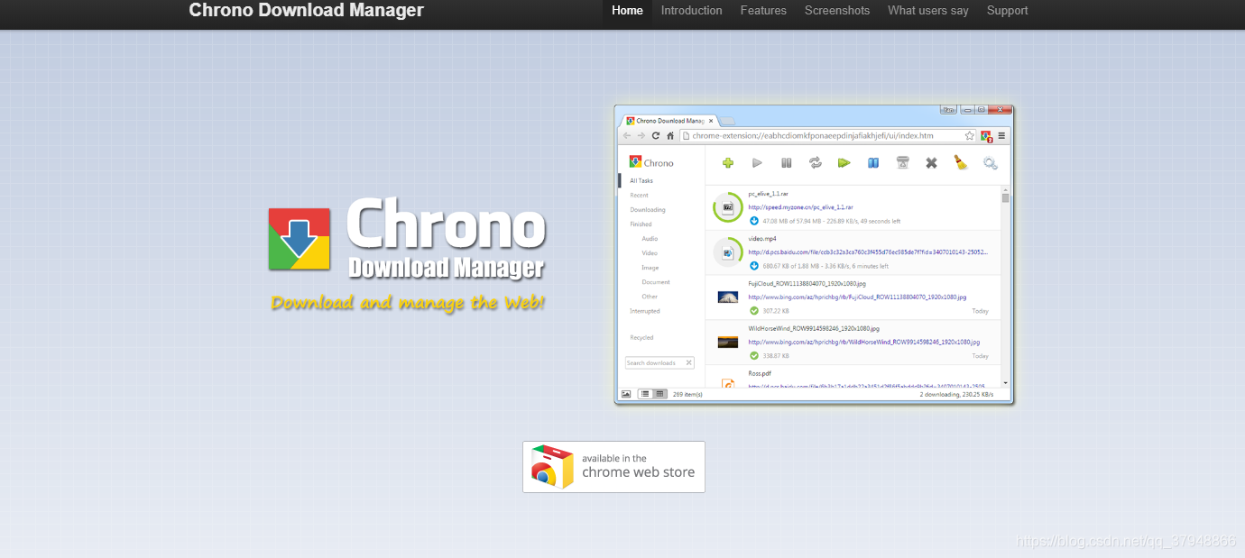This screenshot has height=558, width=1245.
Task: Open the Chrome hamburger menu icon
Action: [x=1001, y=136]
